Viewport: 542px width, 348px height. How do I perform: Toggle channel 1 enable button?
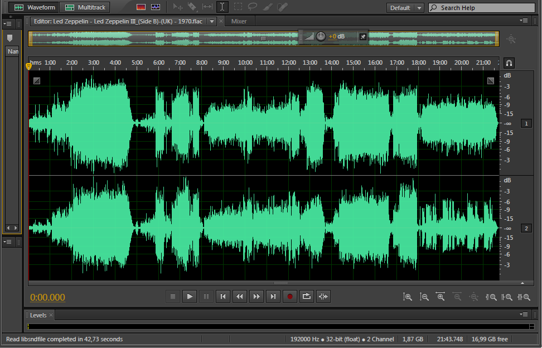[x=526, y=123]
